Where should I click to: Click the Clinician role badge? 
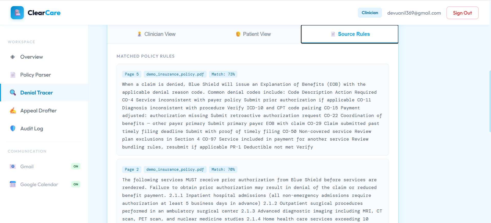(x=370, y=13)
